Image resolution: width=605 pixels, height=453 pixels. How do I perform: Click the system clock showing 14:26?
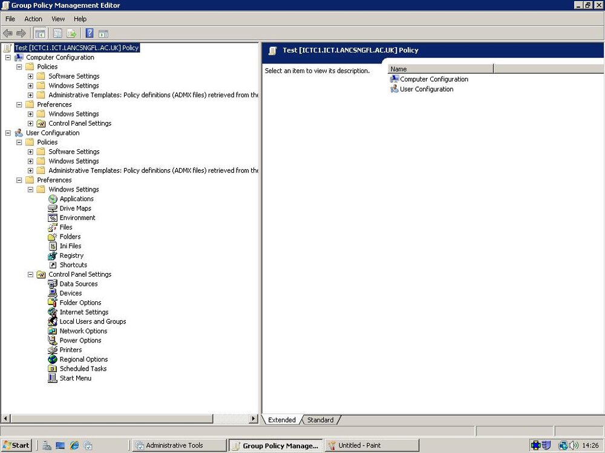(x=590, y=446)
